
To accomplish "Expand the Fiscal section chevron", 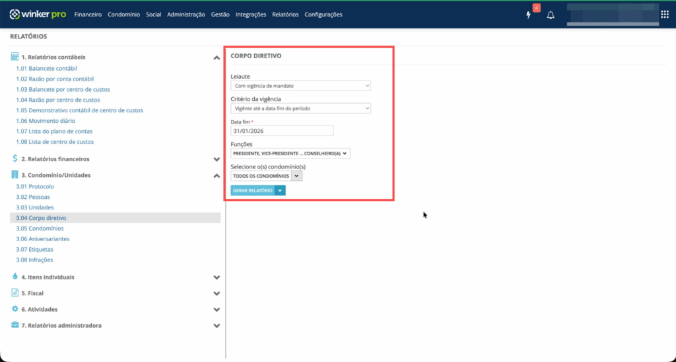I will pos(217,293).
